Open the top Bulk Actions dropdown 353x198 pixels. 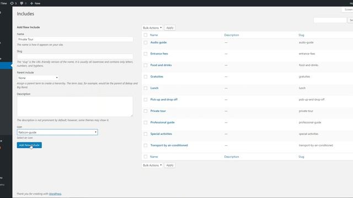point(152,28)
